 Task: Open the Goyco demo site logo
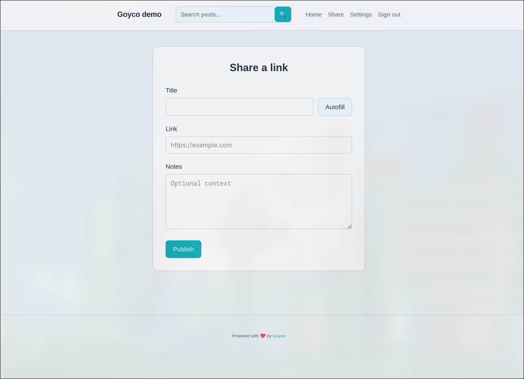click(x=139, y=15)
